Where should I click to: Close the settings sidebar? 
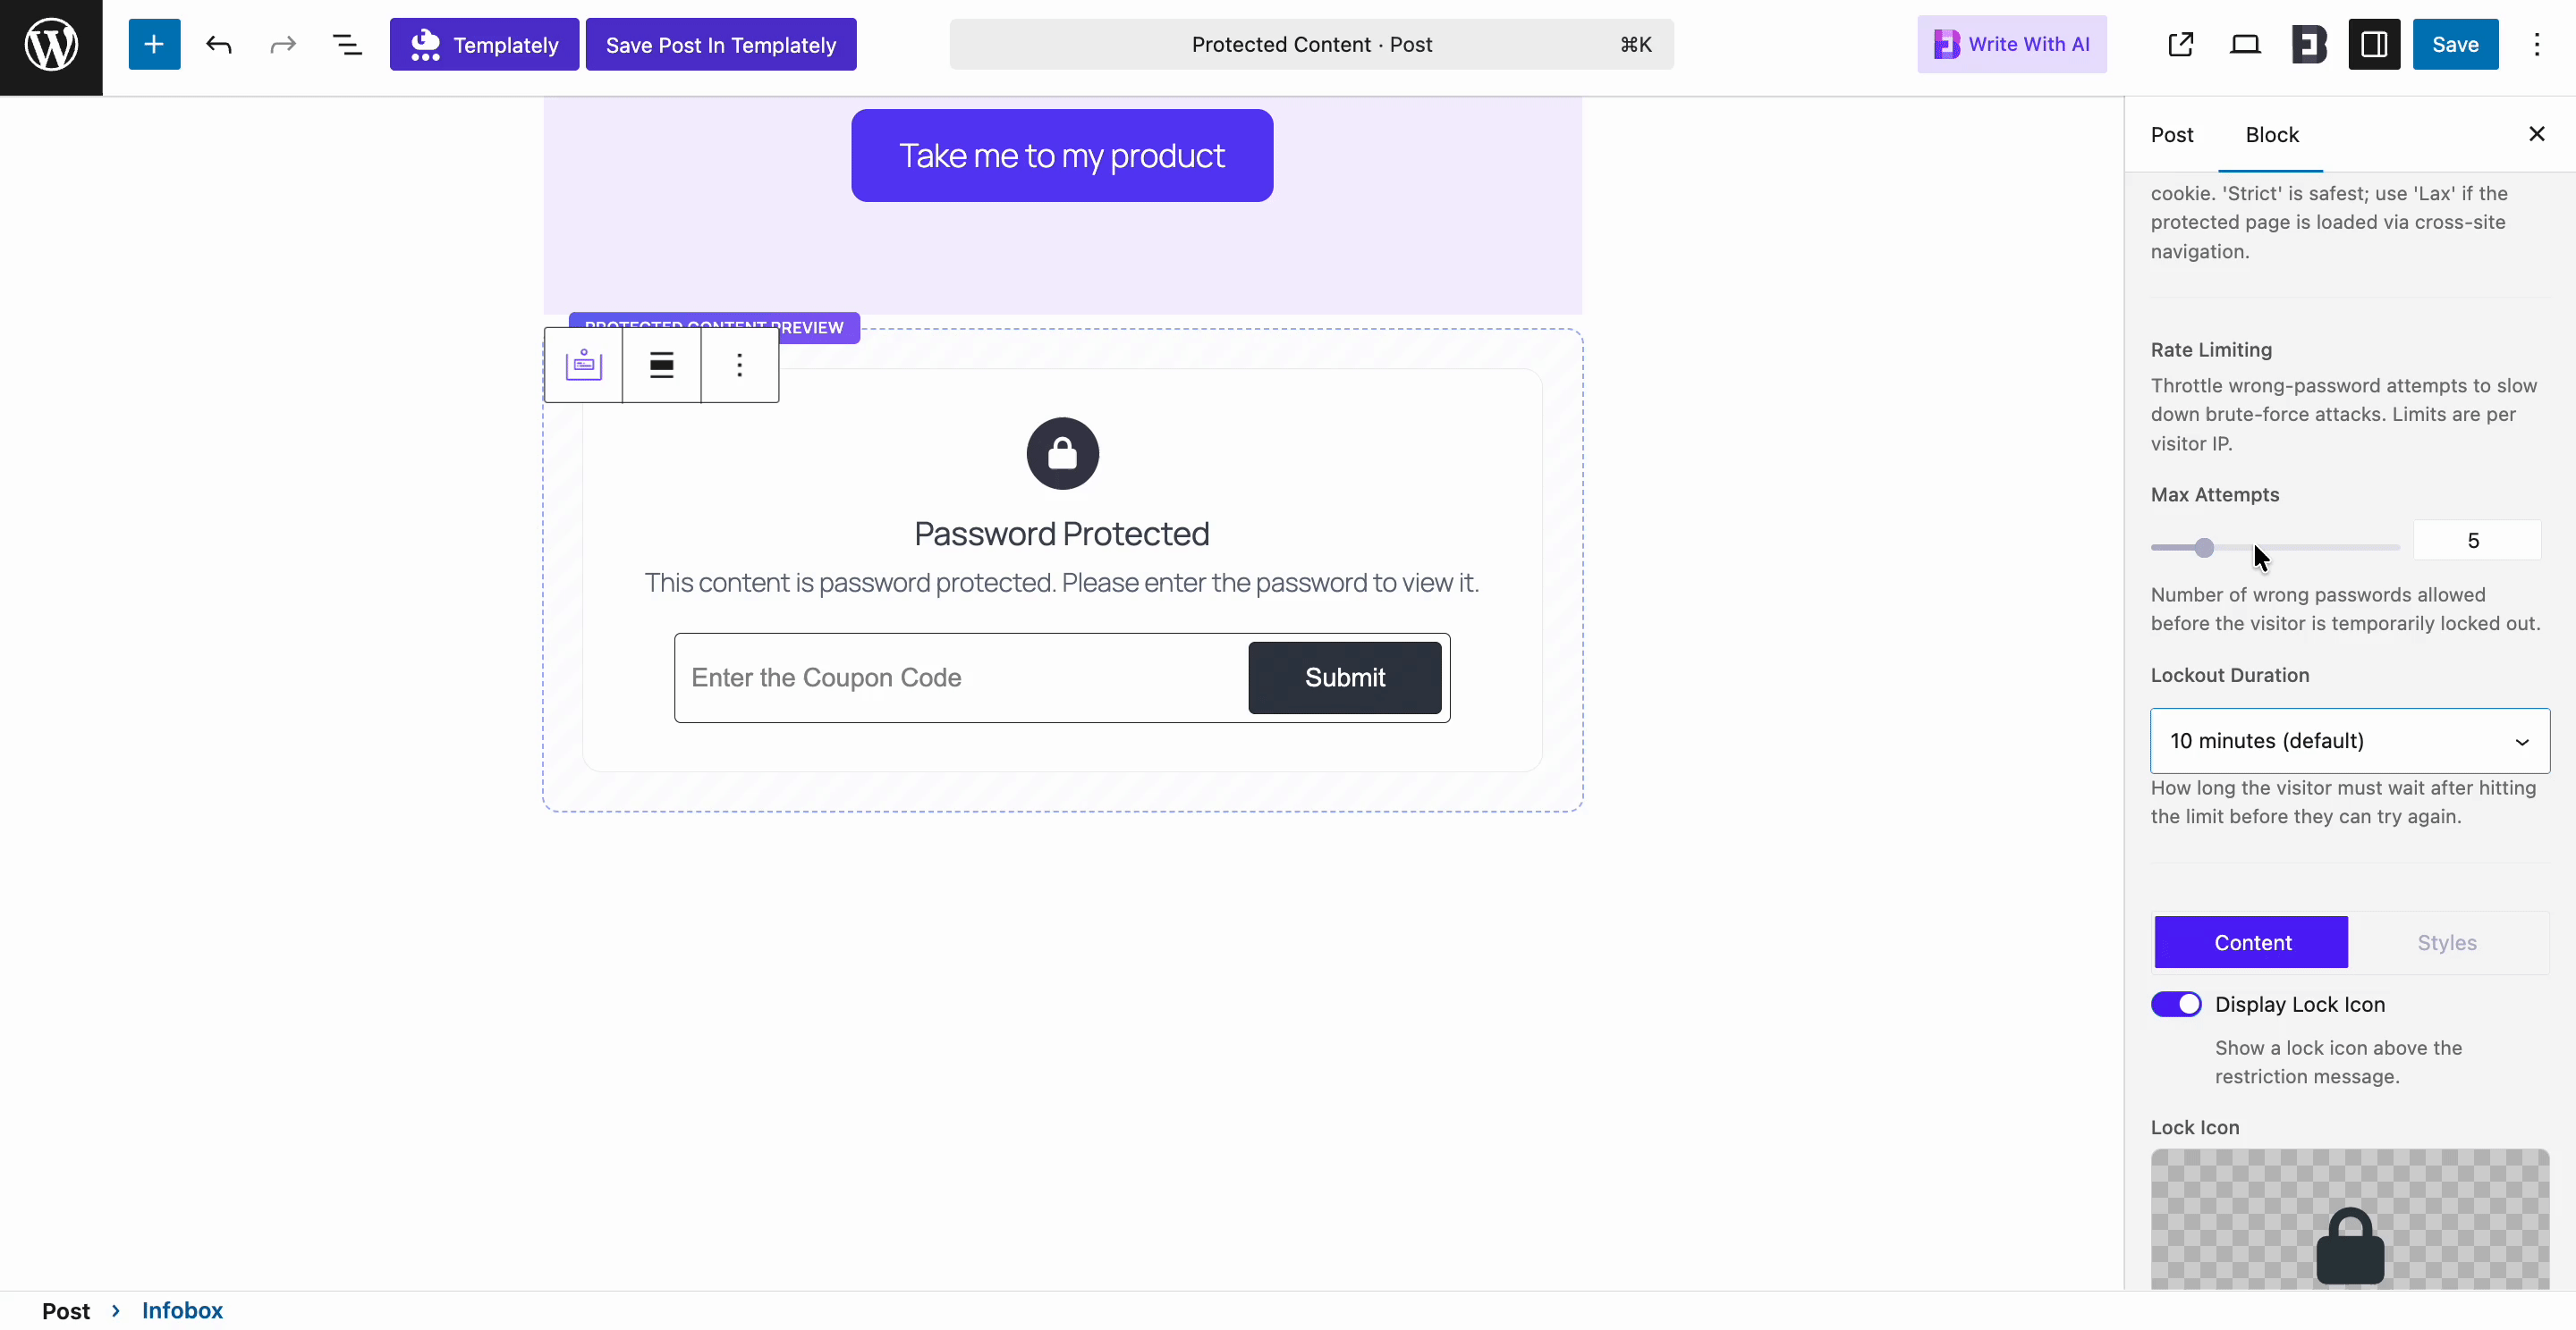(2537, 134)
